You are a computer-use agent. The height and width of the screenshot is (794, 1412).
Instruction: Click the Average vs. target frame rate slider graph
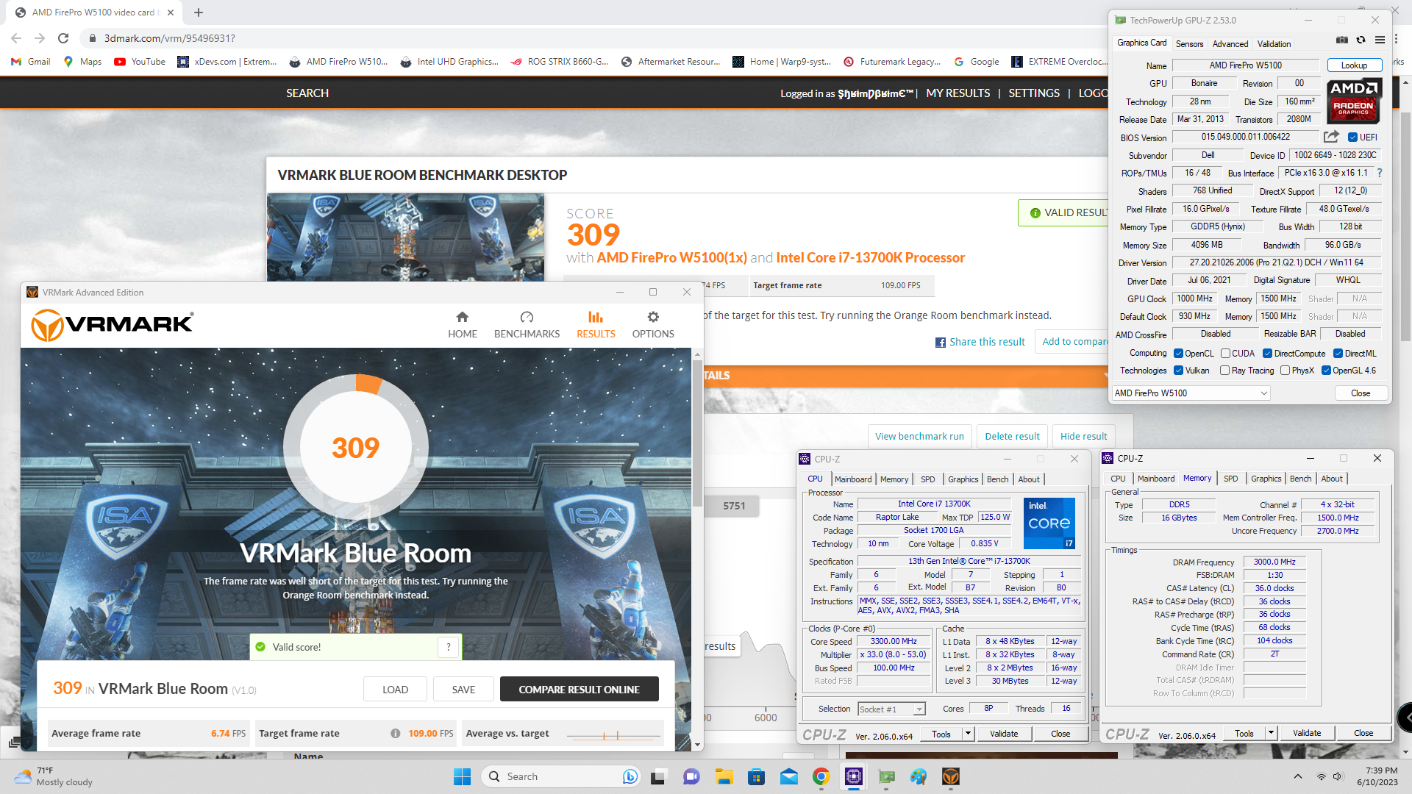point(613,734)
